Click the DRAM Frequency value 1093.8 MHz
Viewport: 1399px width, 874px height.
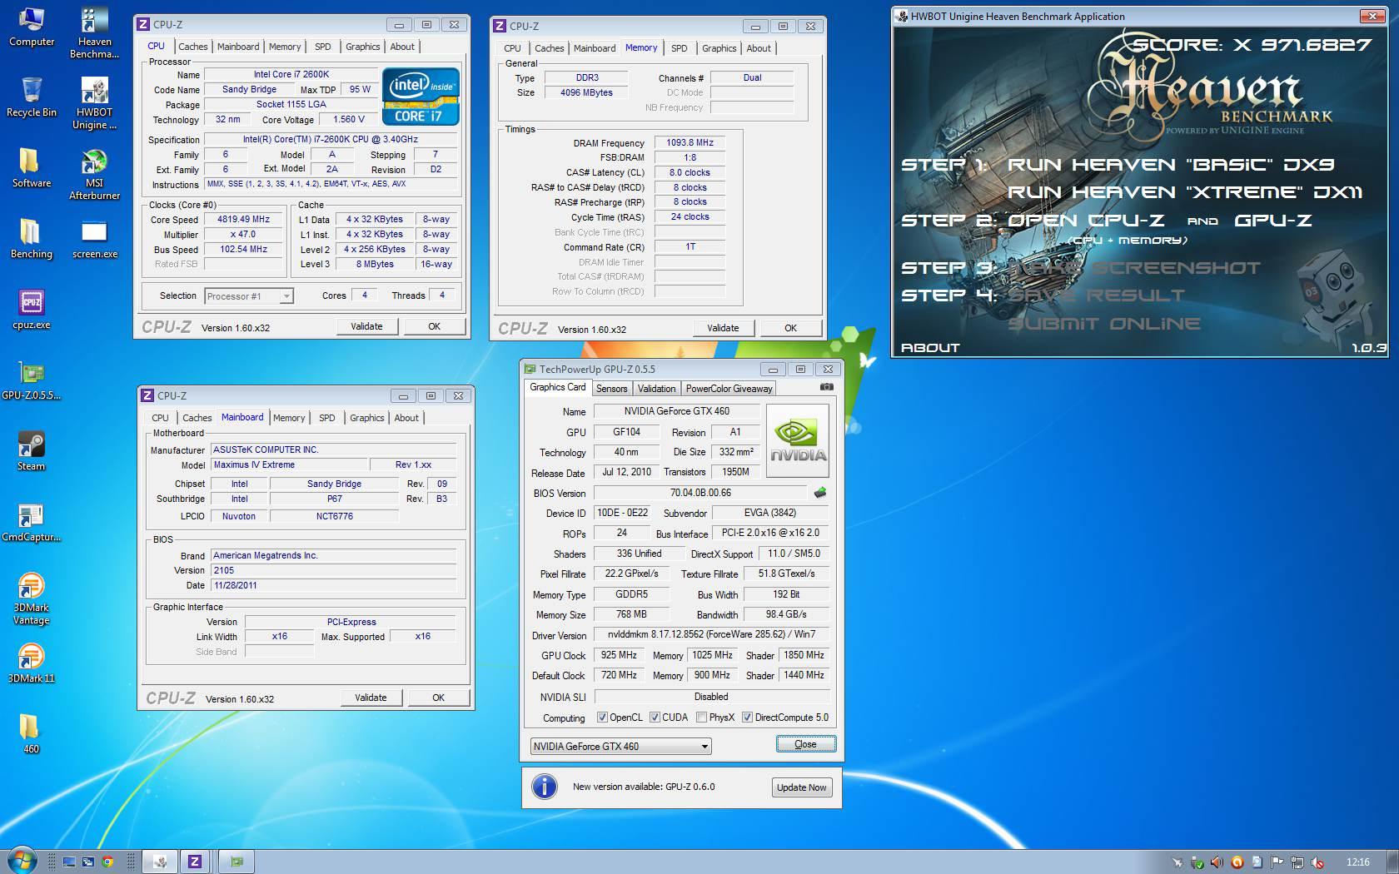(690, 142)
